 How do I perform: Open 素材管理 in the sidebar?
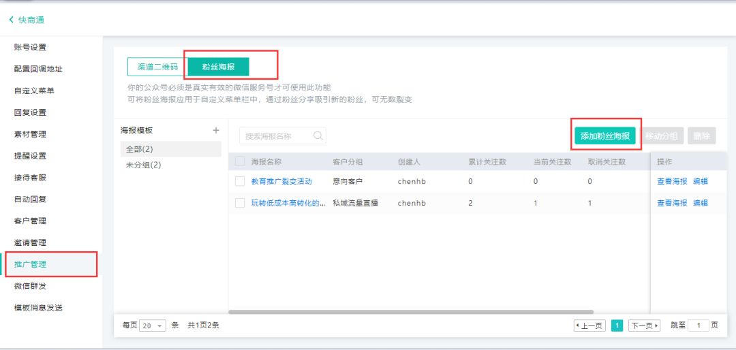[31, 134]
